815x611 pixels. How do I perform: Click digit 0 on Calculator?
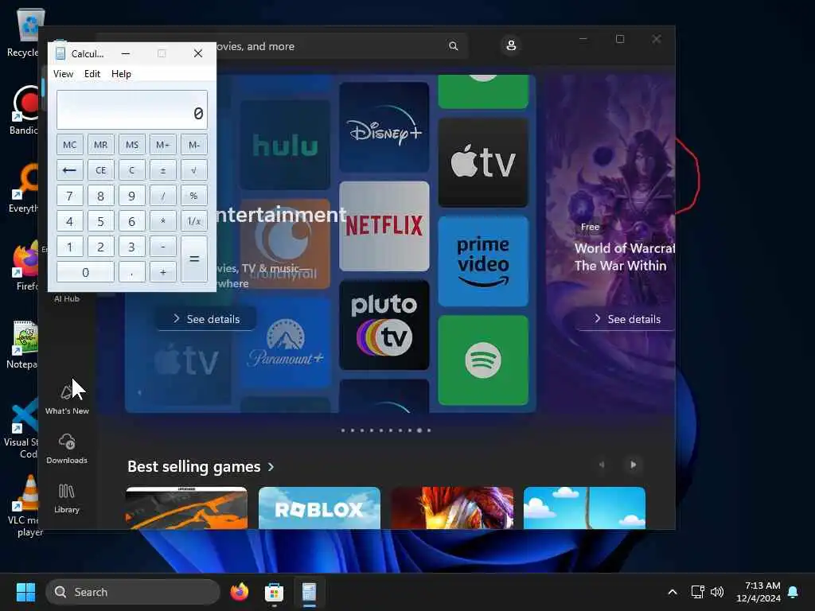(x=85, y=272)
